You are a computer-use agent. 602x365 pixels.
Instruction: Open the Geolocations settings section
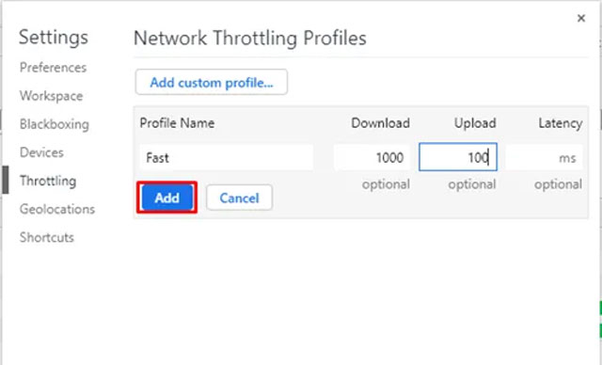tap(57, 209)
